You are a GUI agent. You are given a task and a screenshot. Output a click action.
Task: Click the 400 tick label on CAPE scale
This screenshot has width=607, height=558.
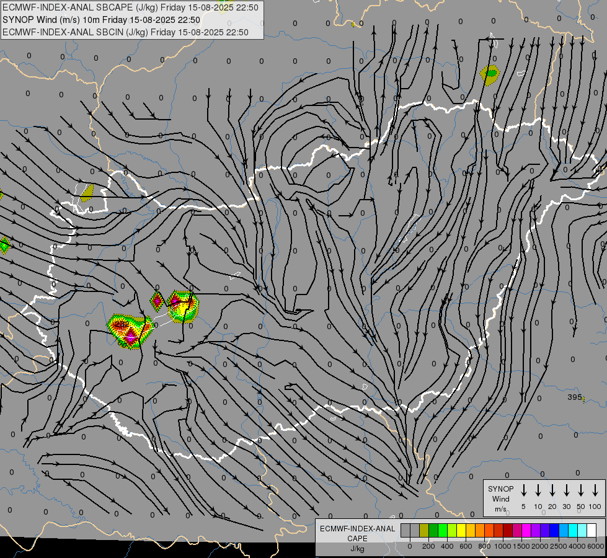(x=447, y=546)
